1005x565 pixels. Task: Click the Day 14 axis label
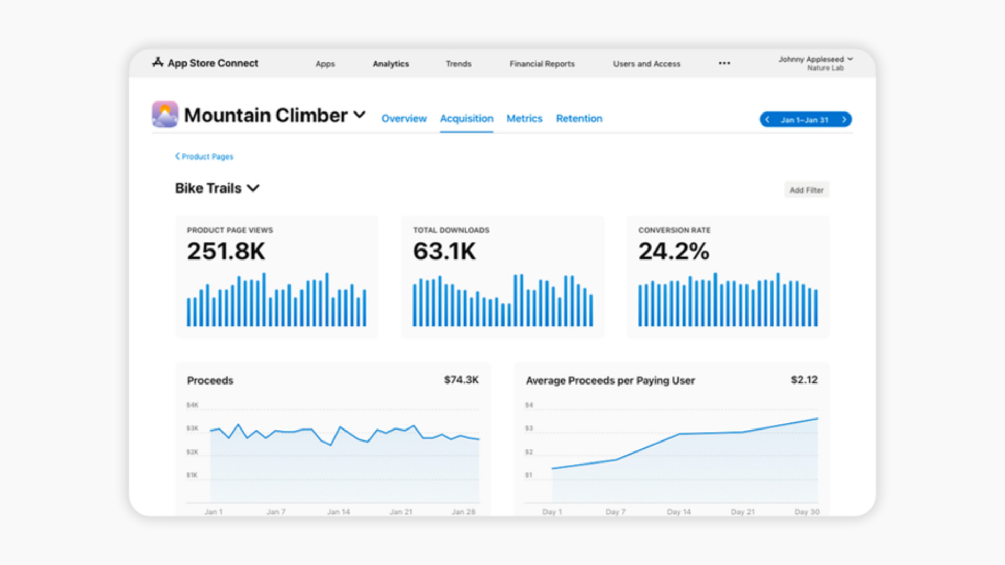pyautogui.click(x=679, y=512)
